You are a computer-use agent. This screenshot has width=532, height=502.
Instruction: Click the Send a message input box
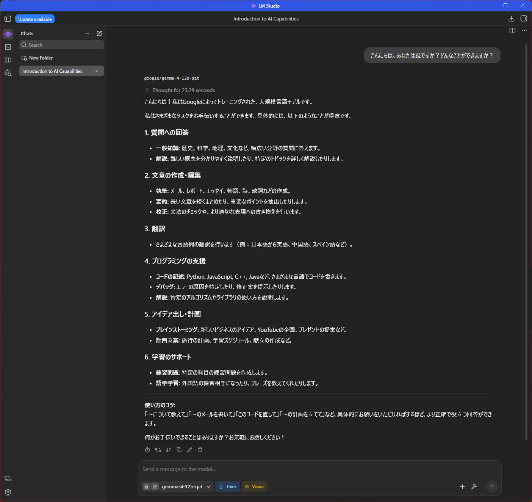tap(319, 469)
